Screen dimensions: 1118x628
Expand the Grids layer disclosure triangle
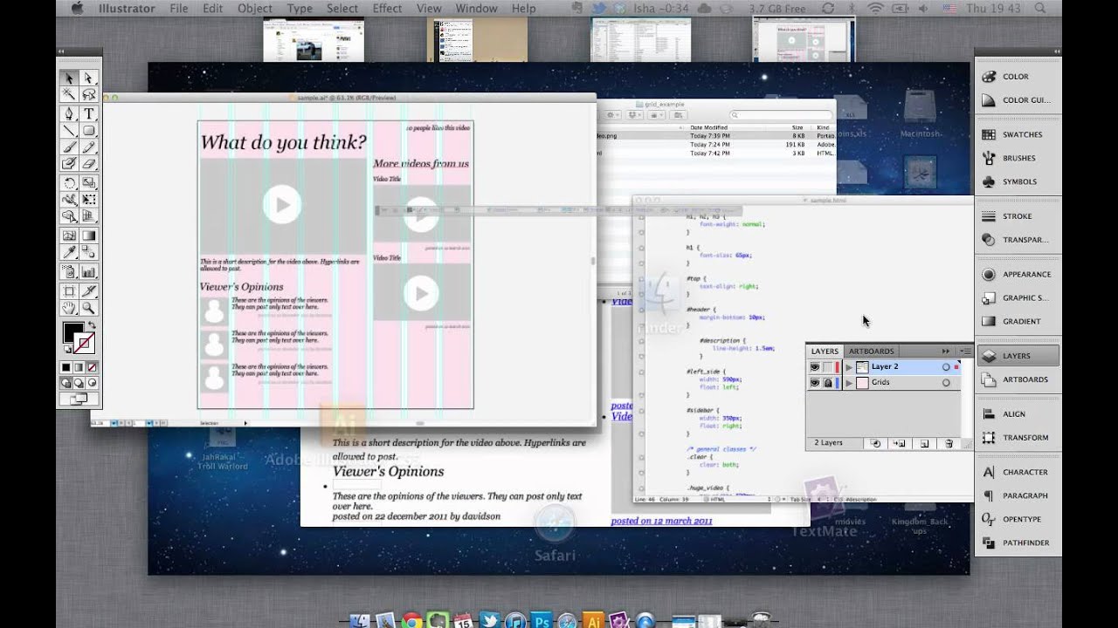pyautogui.click(x=849, y=383)
